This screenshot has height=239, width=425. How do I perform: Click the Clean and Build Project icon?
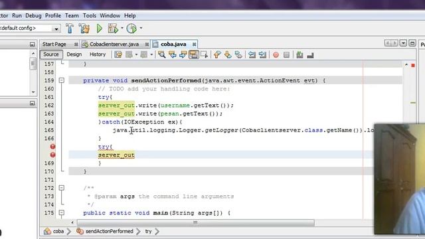click(x=84, y=28)
